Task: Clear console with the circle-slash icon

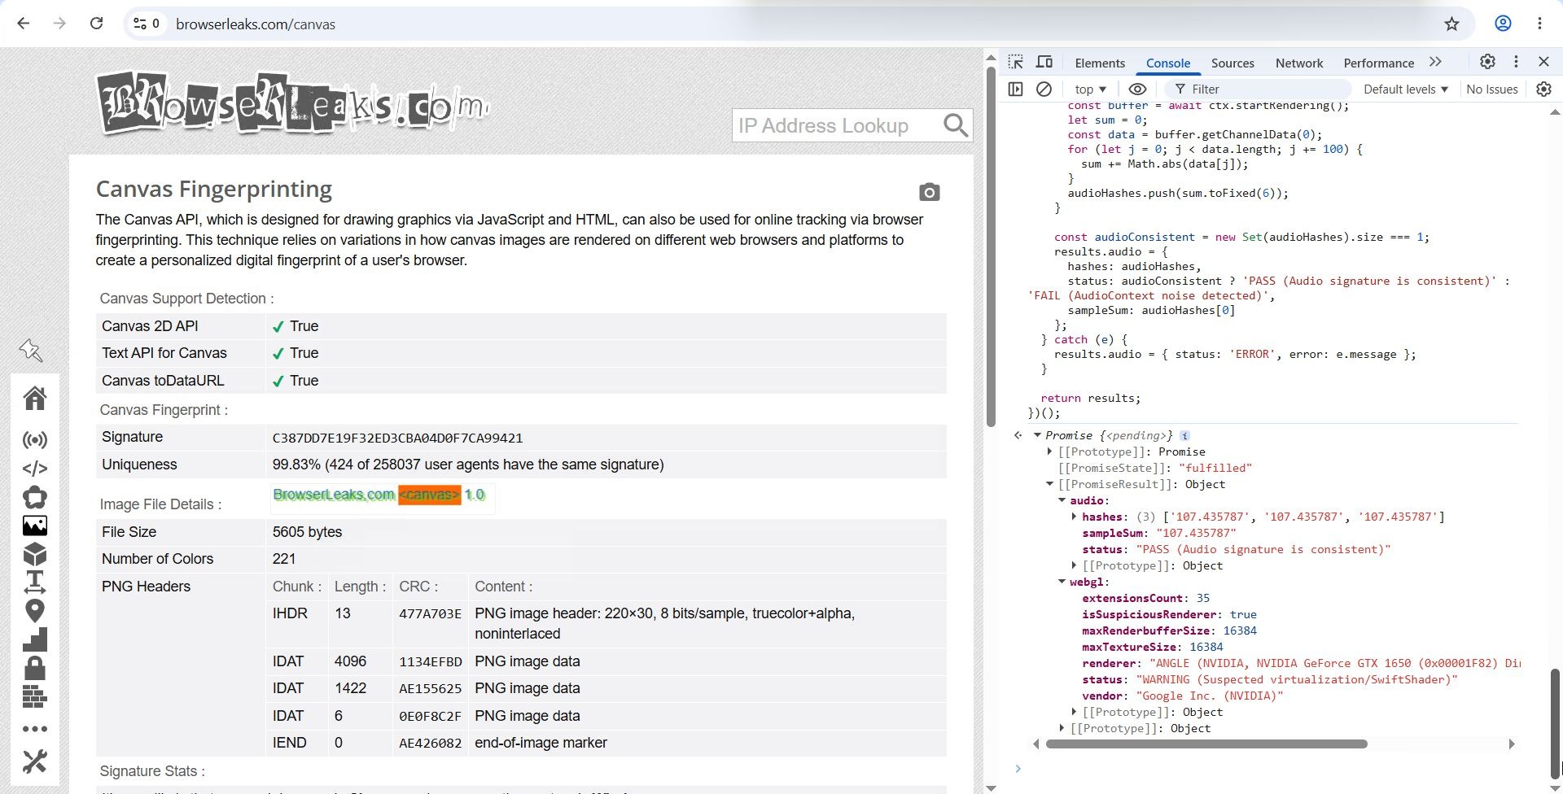Action: (x=1044, y=89)
